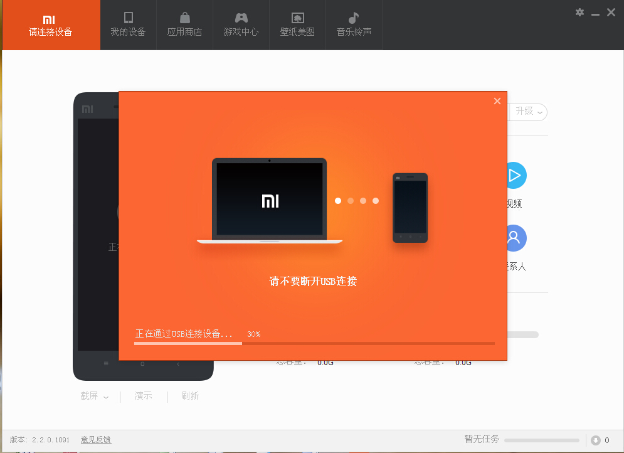Go to the 游戏中心 tab
Viewport: 624px width, 453px height.
tap(241, 25)
